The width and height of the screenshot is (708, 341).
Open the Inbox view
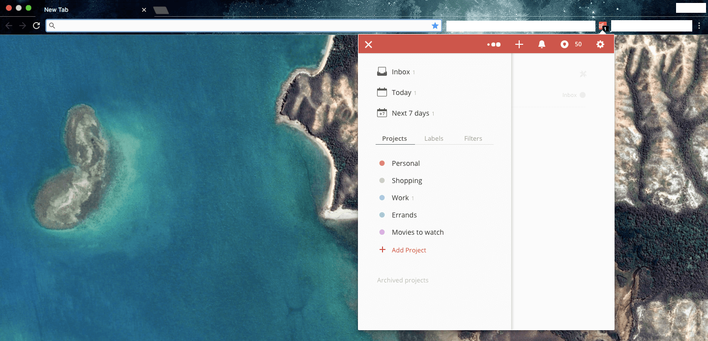(x=400, y=72)
